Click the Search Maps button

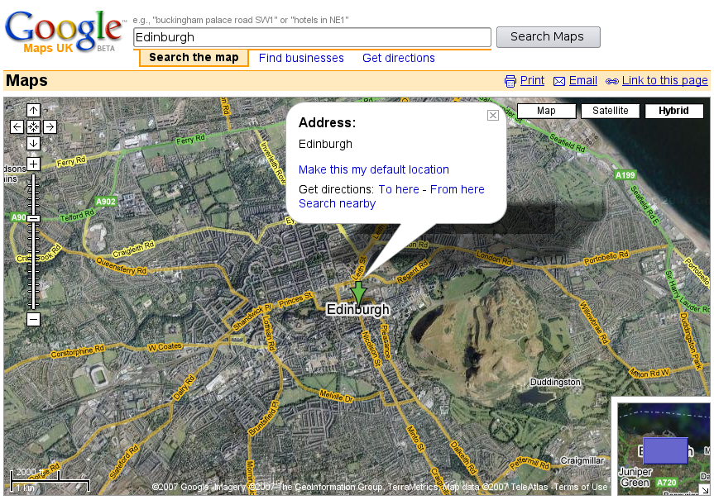[x=549, y=37]
